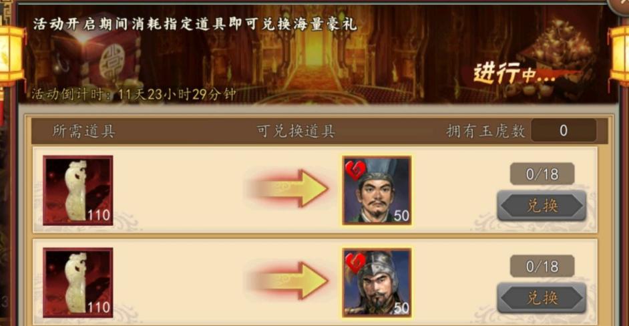Open the helmeted general hero portrait
629x326 pixels.
pyautogui.click(x=377, y=283)
